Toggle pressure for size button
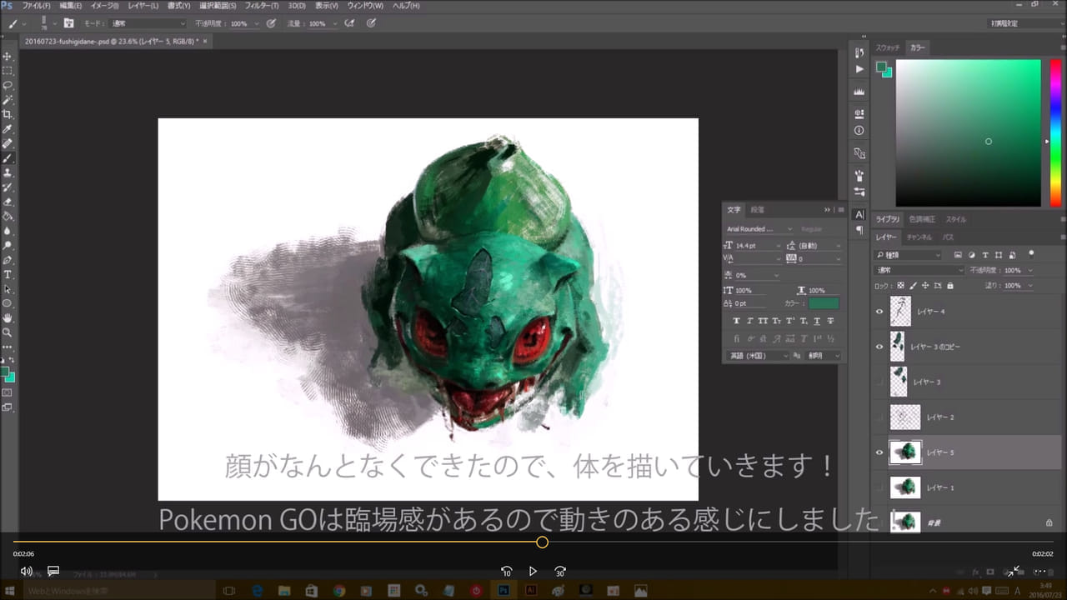Viewport: 1067px width, 600px height. pyautogui.click(x=371, y=23)
